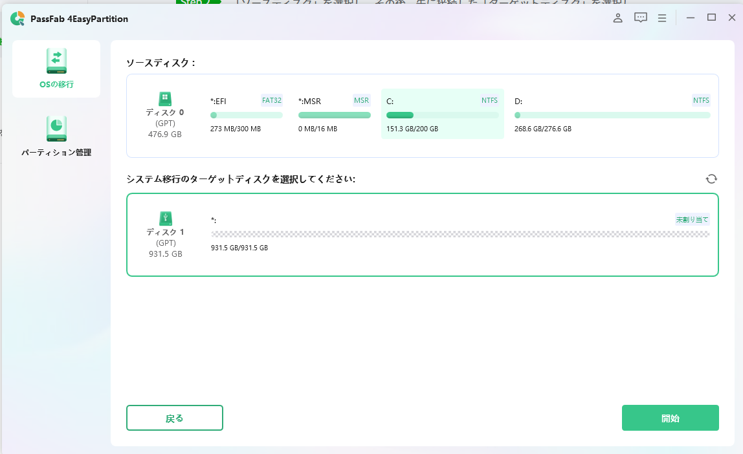This screenshot has width=743, height=454.
Task: Click the PassFab 4EasyPartition logo
Action: [19, 19]
